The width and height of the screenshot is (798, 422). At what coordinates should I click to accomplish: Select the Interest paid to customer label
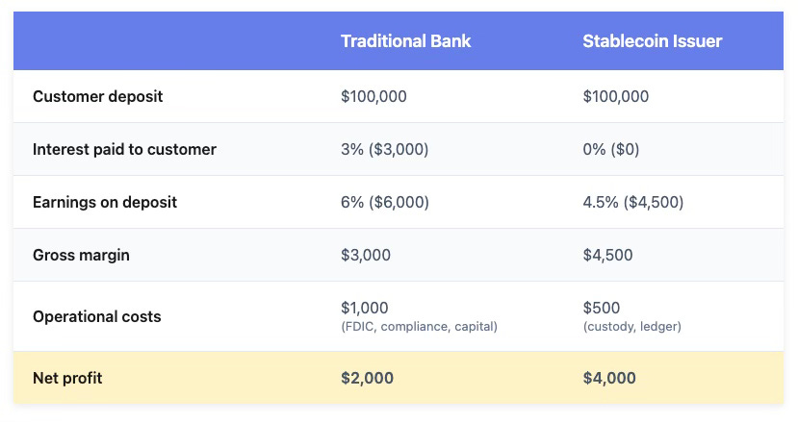(x=124, y=149)
